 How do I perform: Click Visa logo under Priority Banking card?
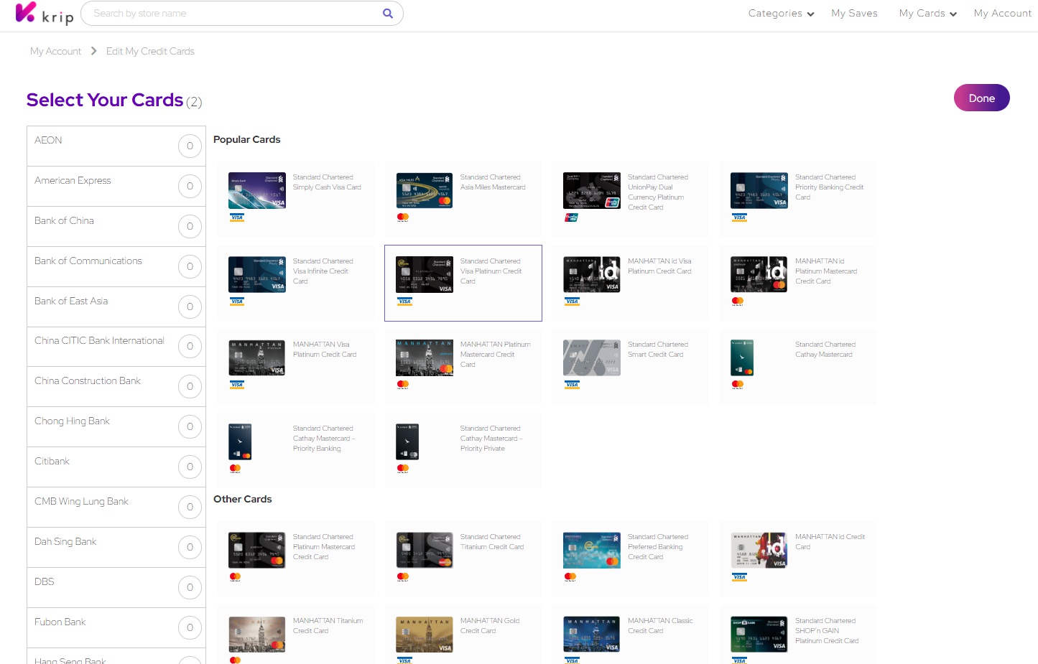pyautogui.click(x=738, y=218)
